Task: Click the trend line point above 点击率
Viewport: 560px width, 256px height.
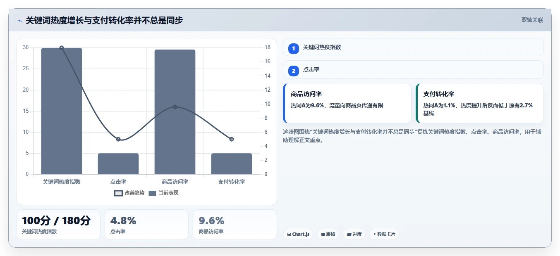Action: [118, 139]
